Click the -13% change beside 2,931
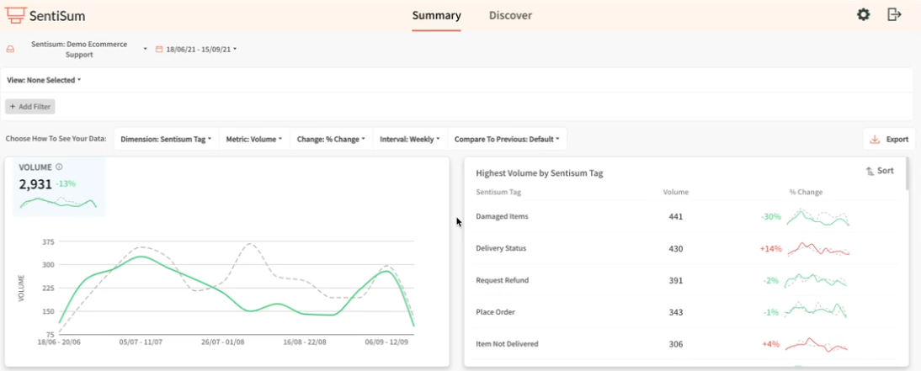Screen dimensions: 921x371 point(66,183)
